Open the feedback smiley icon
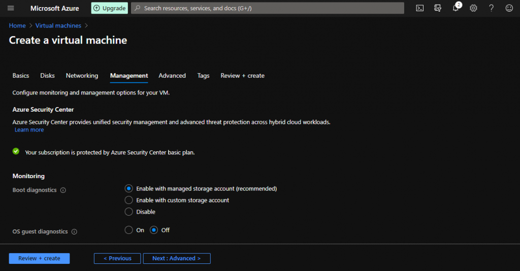The width and height of the screenshot is (520, 271). click(x=509, y=8)
